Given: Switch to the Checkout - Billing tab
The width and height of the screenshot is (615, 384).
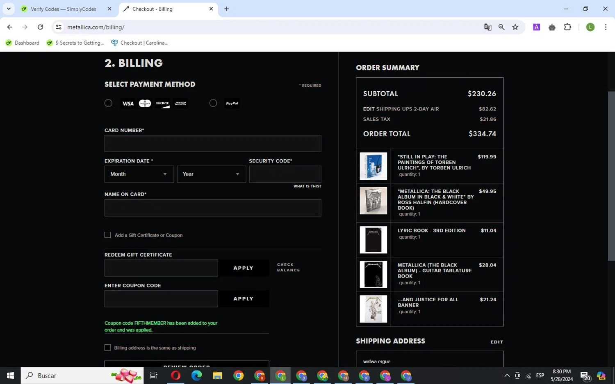Looking at the screenshot, I should coord(164,9).
